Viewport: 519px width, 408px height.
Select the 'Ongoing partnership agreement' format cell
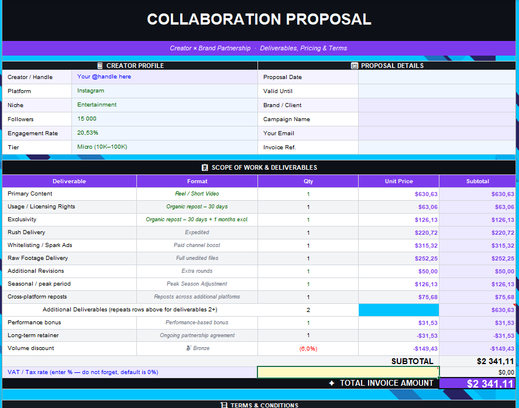click(197, 335)
